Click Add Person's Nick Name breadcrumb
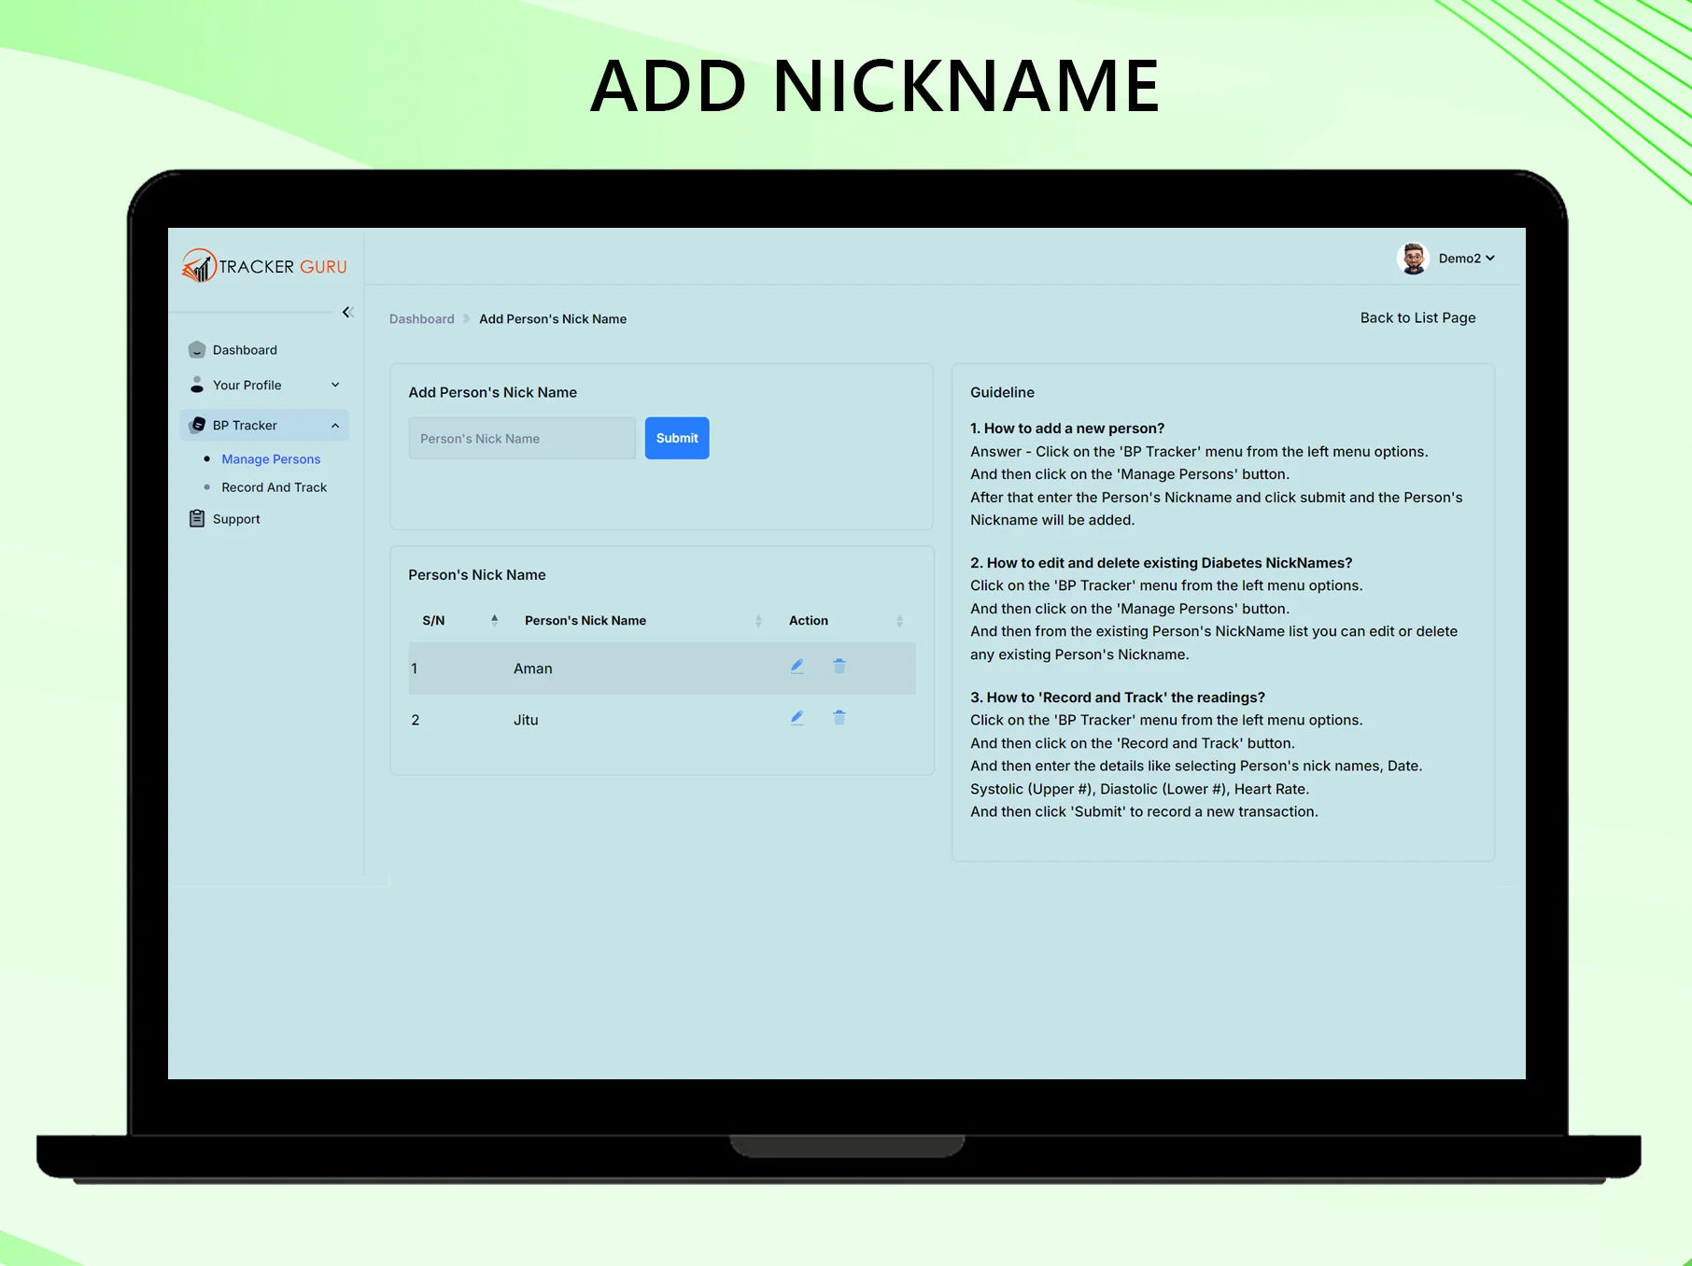Viewport: 1692px width, 1266px height. tap(553, 319)
